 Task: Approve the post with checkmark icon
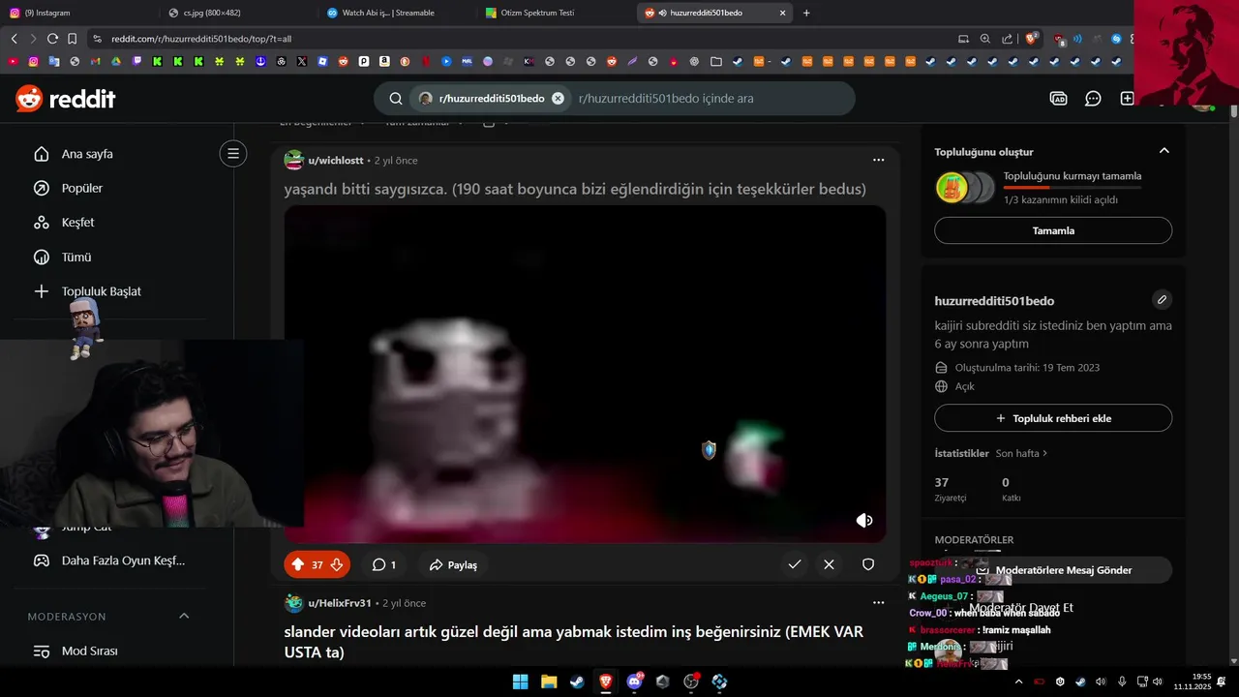(795, 564)
